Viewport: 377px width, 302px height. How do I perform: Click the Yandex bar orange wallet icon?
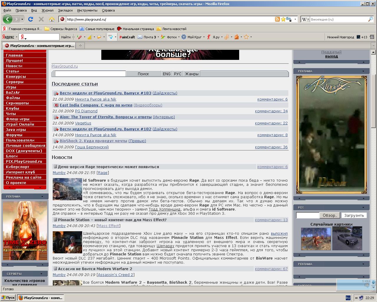coord(236,37)
